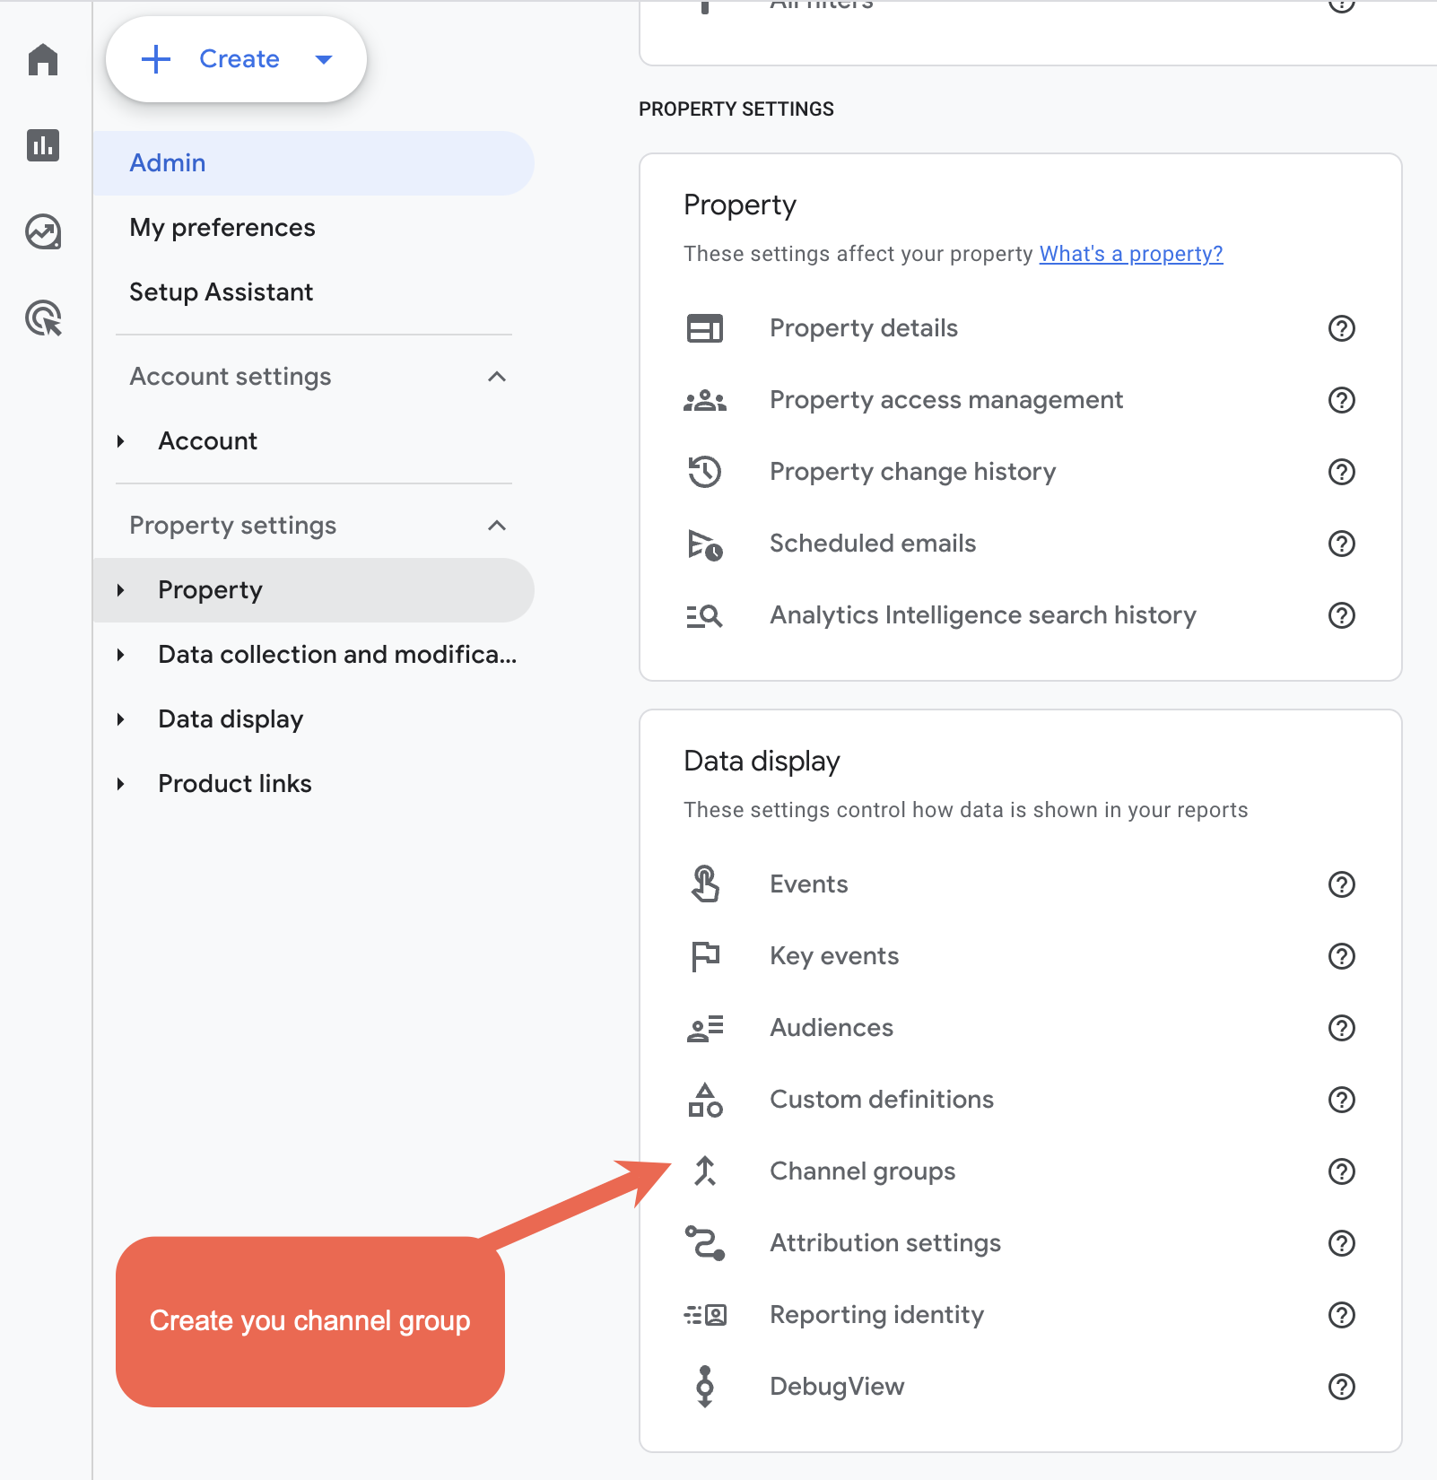Click the DebugView icon

[705, 1387]
